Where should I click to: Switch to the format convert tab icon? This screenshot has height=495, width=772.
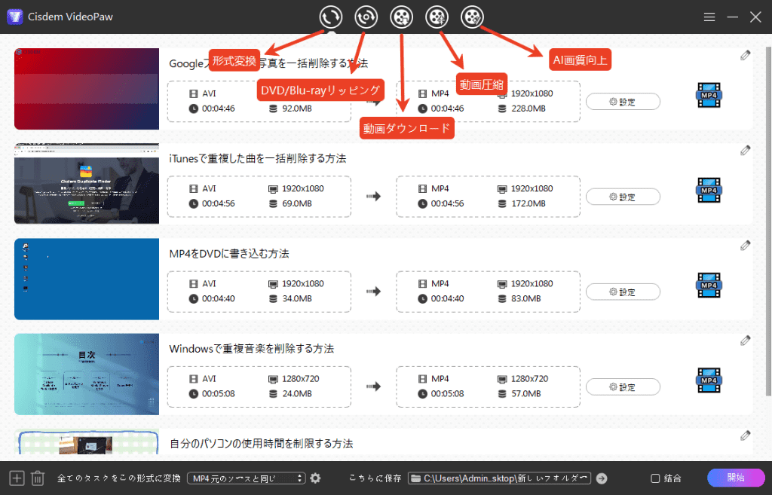330,17
